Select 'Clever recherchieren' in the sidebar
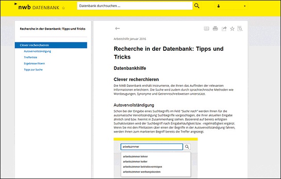 point(51,45)
